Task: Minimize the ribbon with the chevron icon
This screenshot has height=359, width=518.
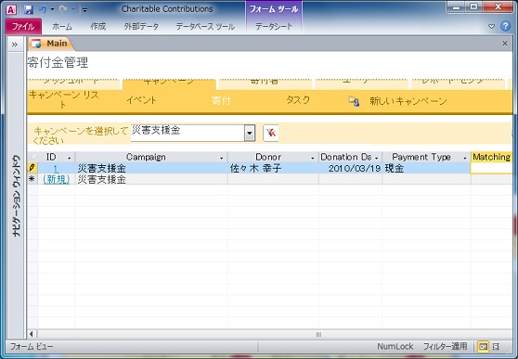Action: [x=492, y=26]
